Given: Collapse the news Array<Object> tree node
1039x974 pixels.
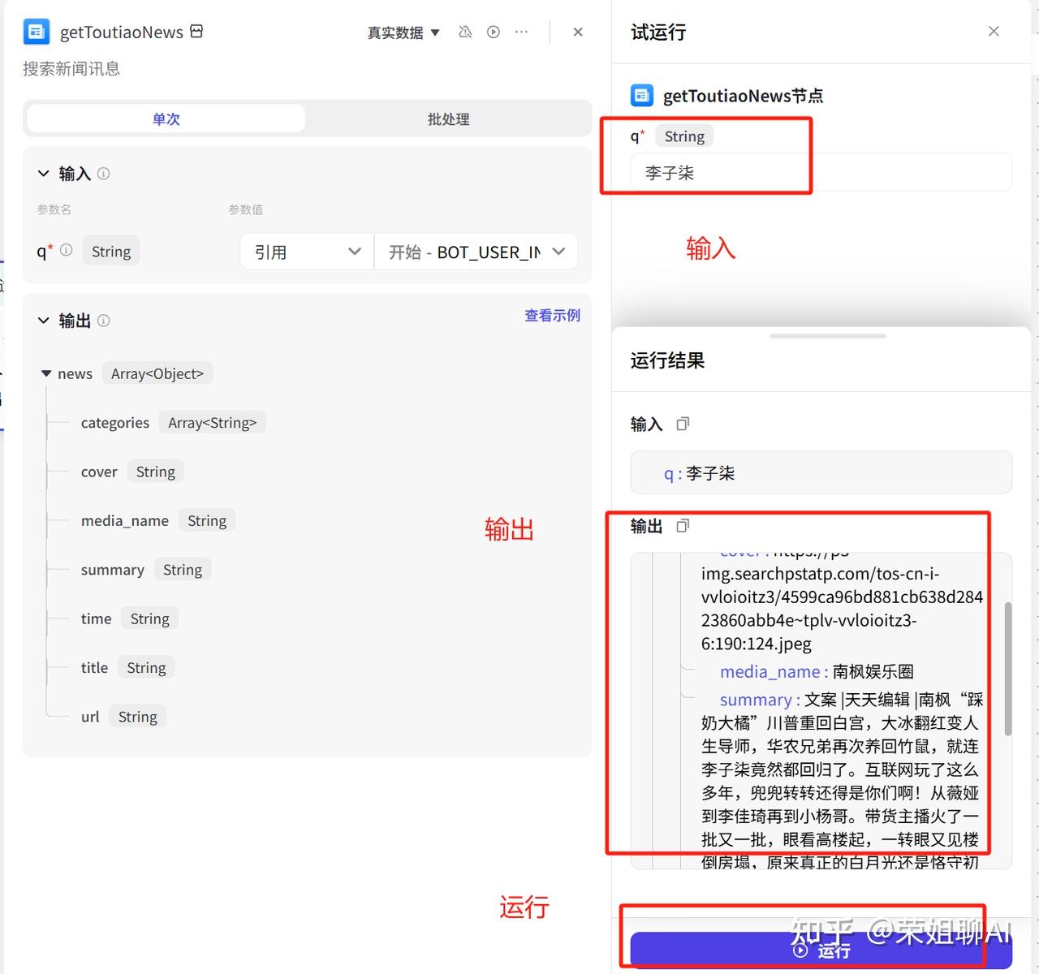Looking at the screenshot, I should click(46, 373).
